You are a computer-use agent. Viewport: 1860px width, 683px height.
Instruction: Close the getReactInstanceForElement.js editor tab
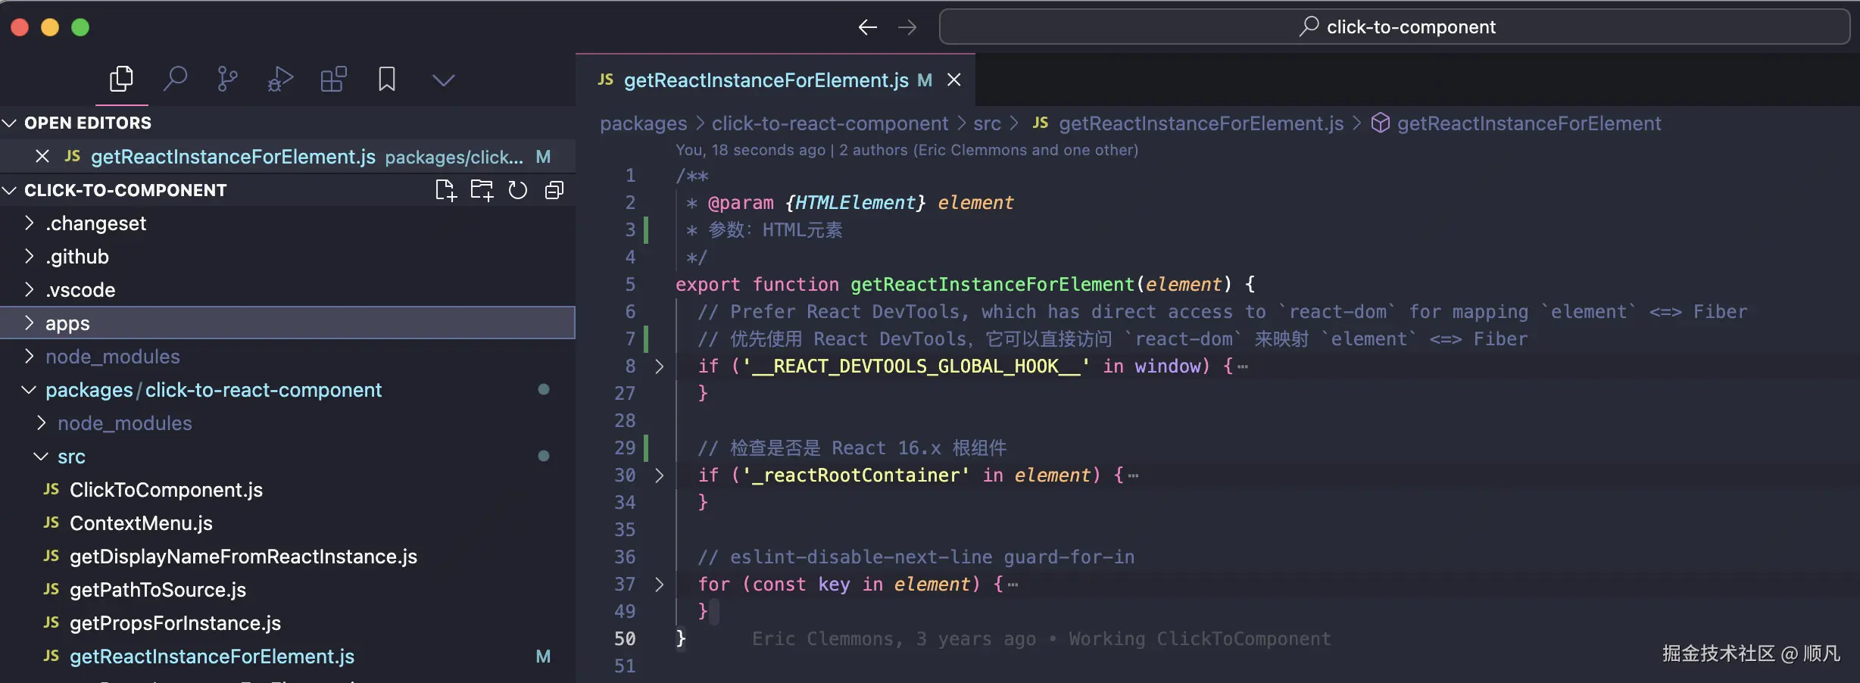click(x=954, y=80)
